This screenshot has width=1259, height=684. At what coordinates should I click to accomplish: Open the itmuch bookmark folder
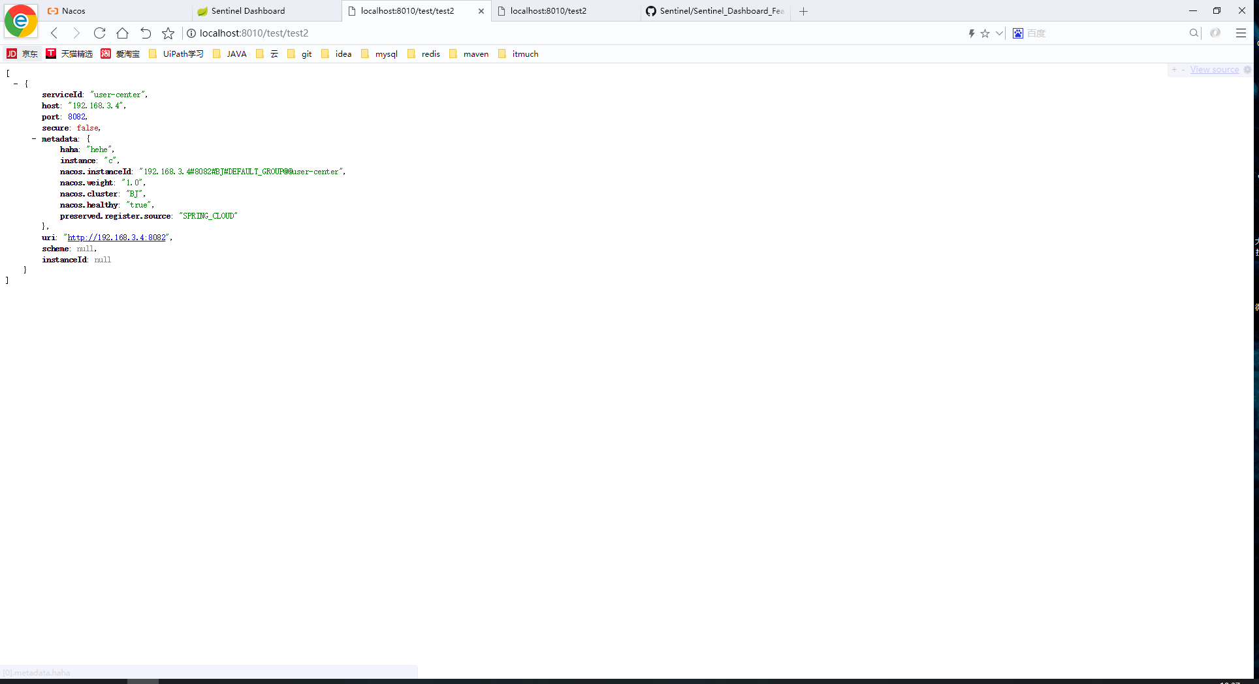click(x=518, y=54)
